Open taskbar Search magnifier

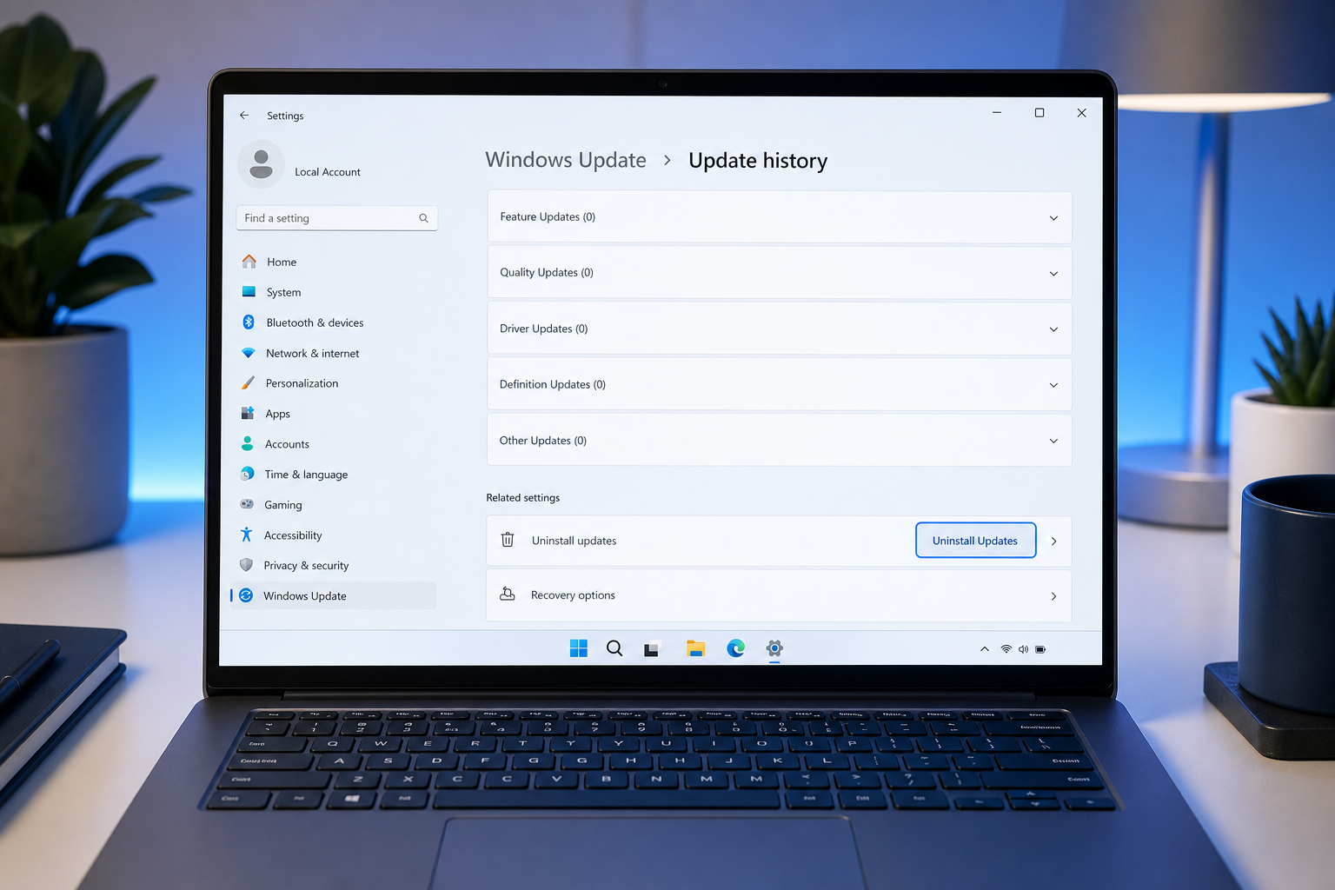click(x=614, y=648)
